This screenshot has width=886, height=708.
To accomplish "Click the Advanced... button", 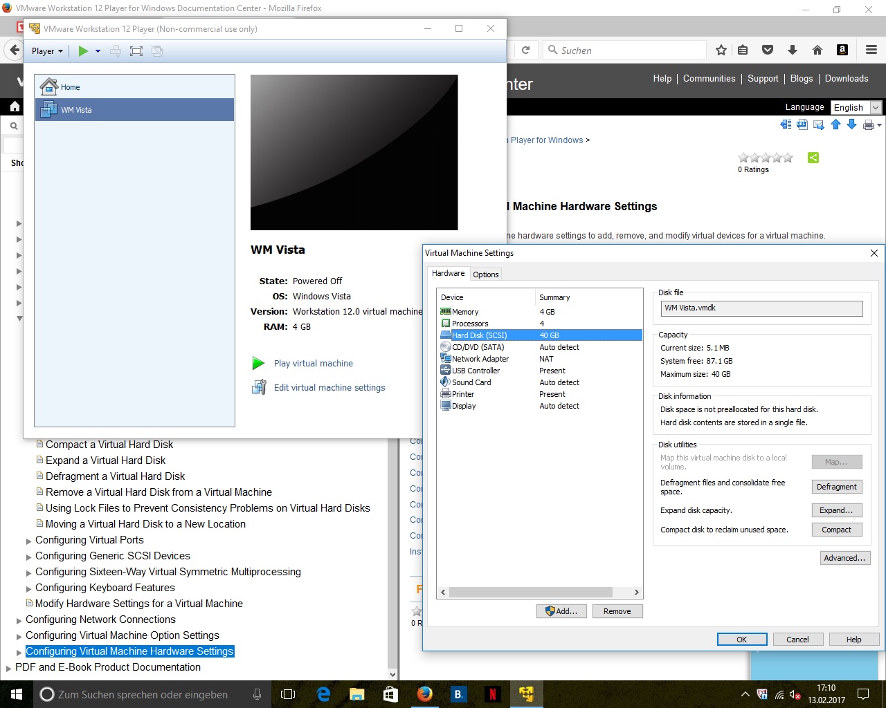I will pyautogui.click(x=844, y=558).
